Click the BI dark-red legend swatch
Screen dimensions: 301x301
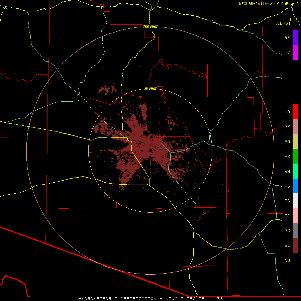tap(295, 245)
